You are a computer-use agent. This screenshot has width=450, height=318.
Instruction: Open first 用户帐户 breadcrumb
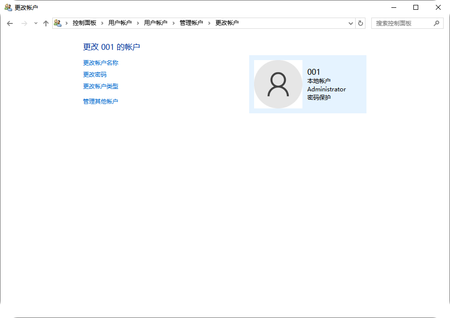tap(120, 23)
